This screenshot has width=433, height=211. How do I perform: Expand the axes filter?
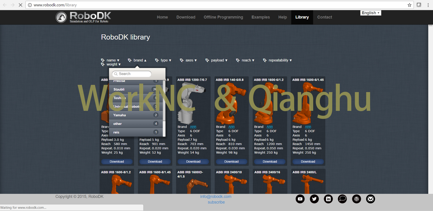[188, 60]
